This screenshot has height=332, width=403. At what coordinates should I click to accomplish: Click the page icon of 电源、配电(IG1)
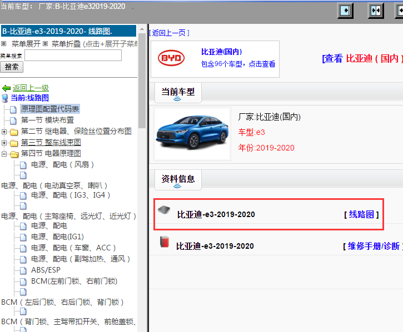point(23,237)
